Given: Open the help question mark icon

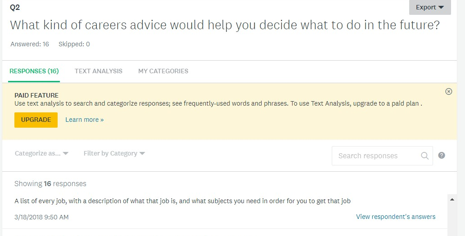Looking at the screenshot, I should click(x=442, y=156).
